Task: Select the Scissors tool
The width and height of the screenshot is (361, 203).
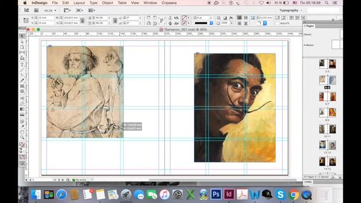Action: point(22,98)
